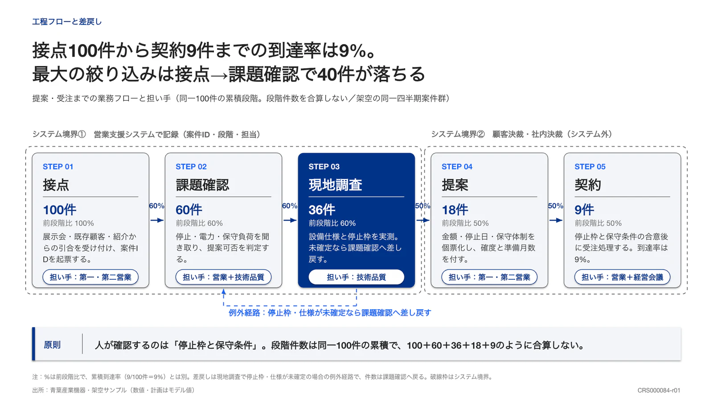713x401 pixels.
Task: Click the 課題確認 card title
Action: point(202,185)
